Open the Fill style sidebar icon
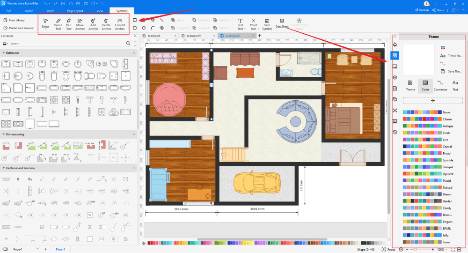 point(395,45)
